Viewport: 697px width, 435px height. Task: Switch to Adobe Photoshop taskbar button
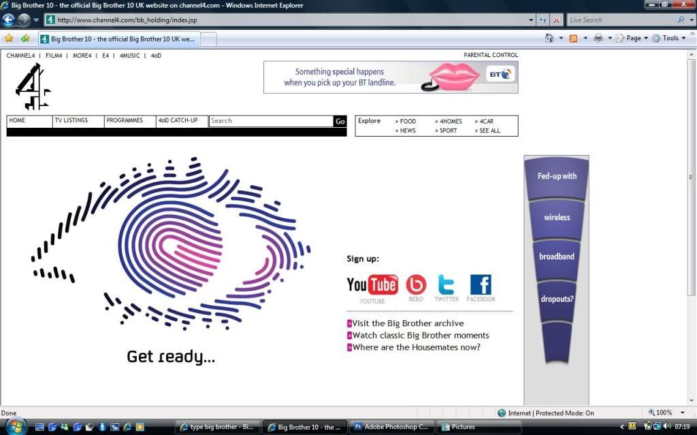pyautogui.click(x=391, y=427)
